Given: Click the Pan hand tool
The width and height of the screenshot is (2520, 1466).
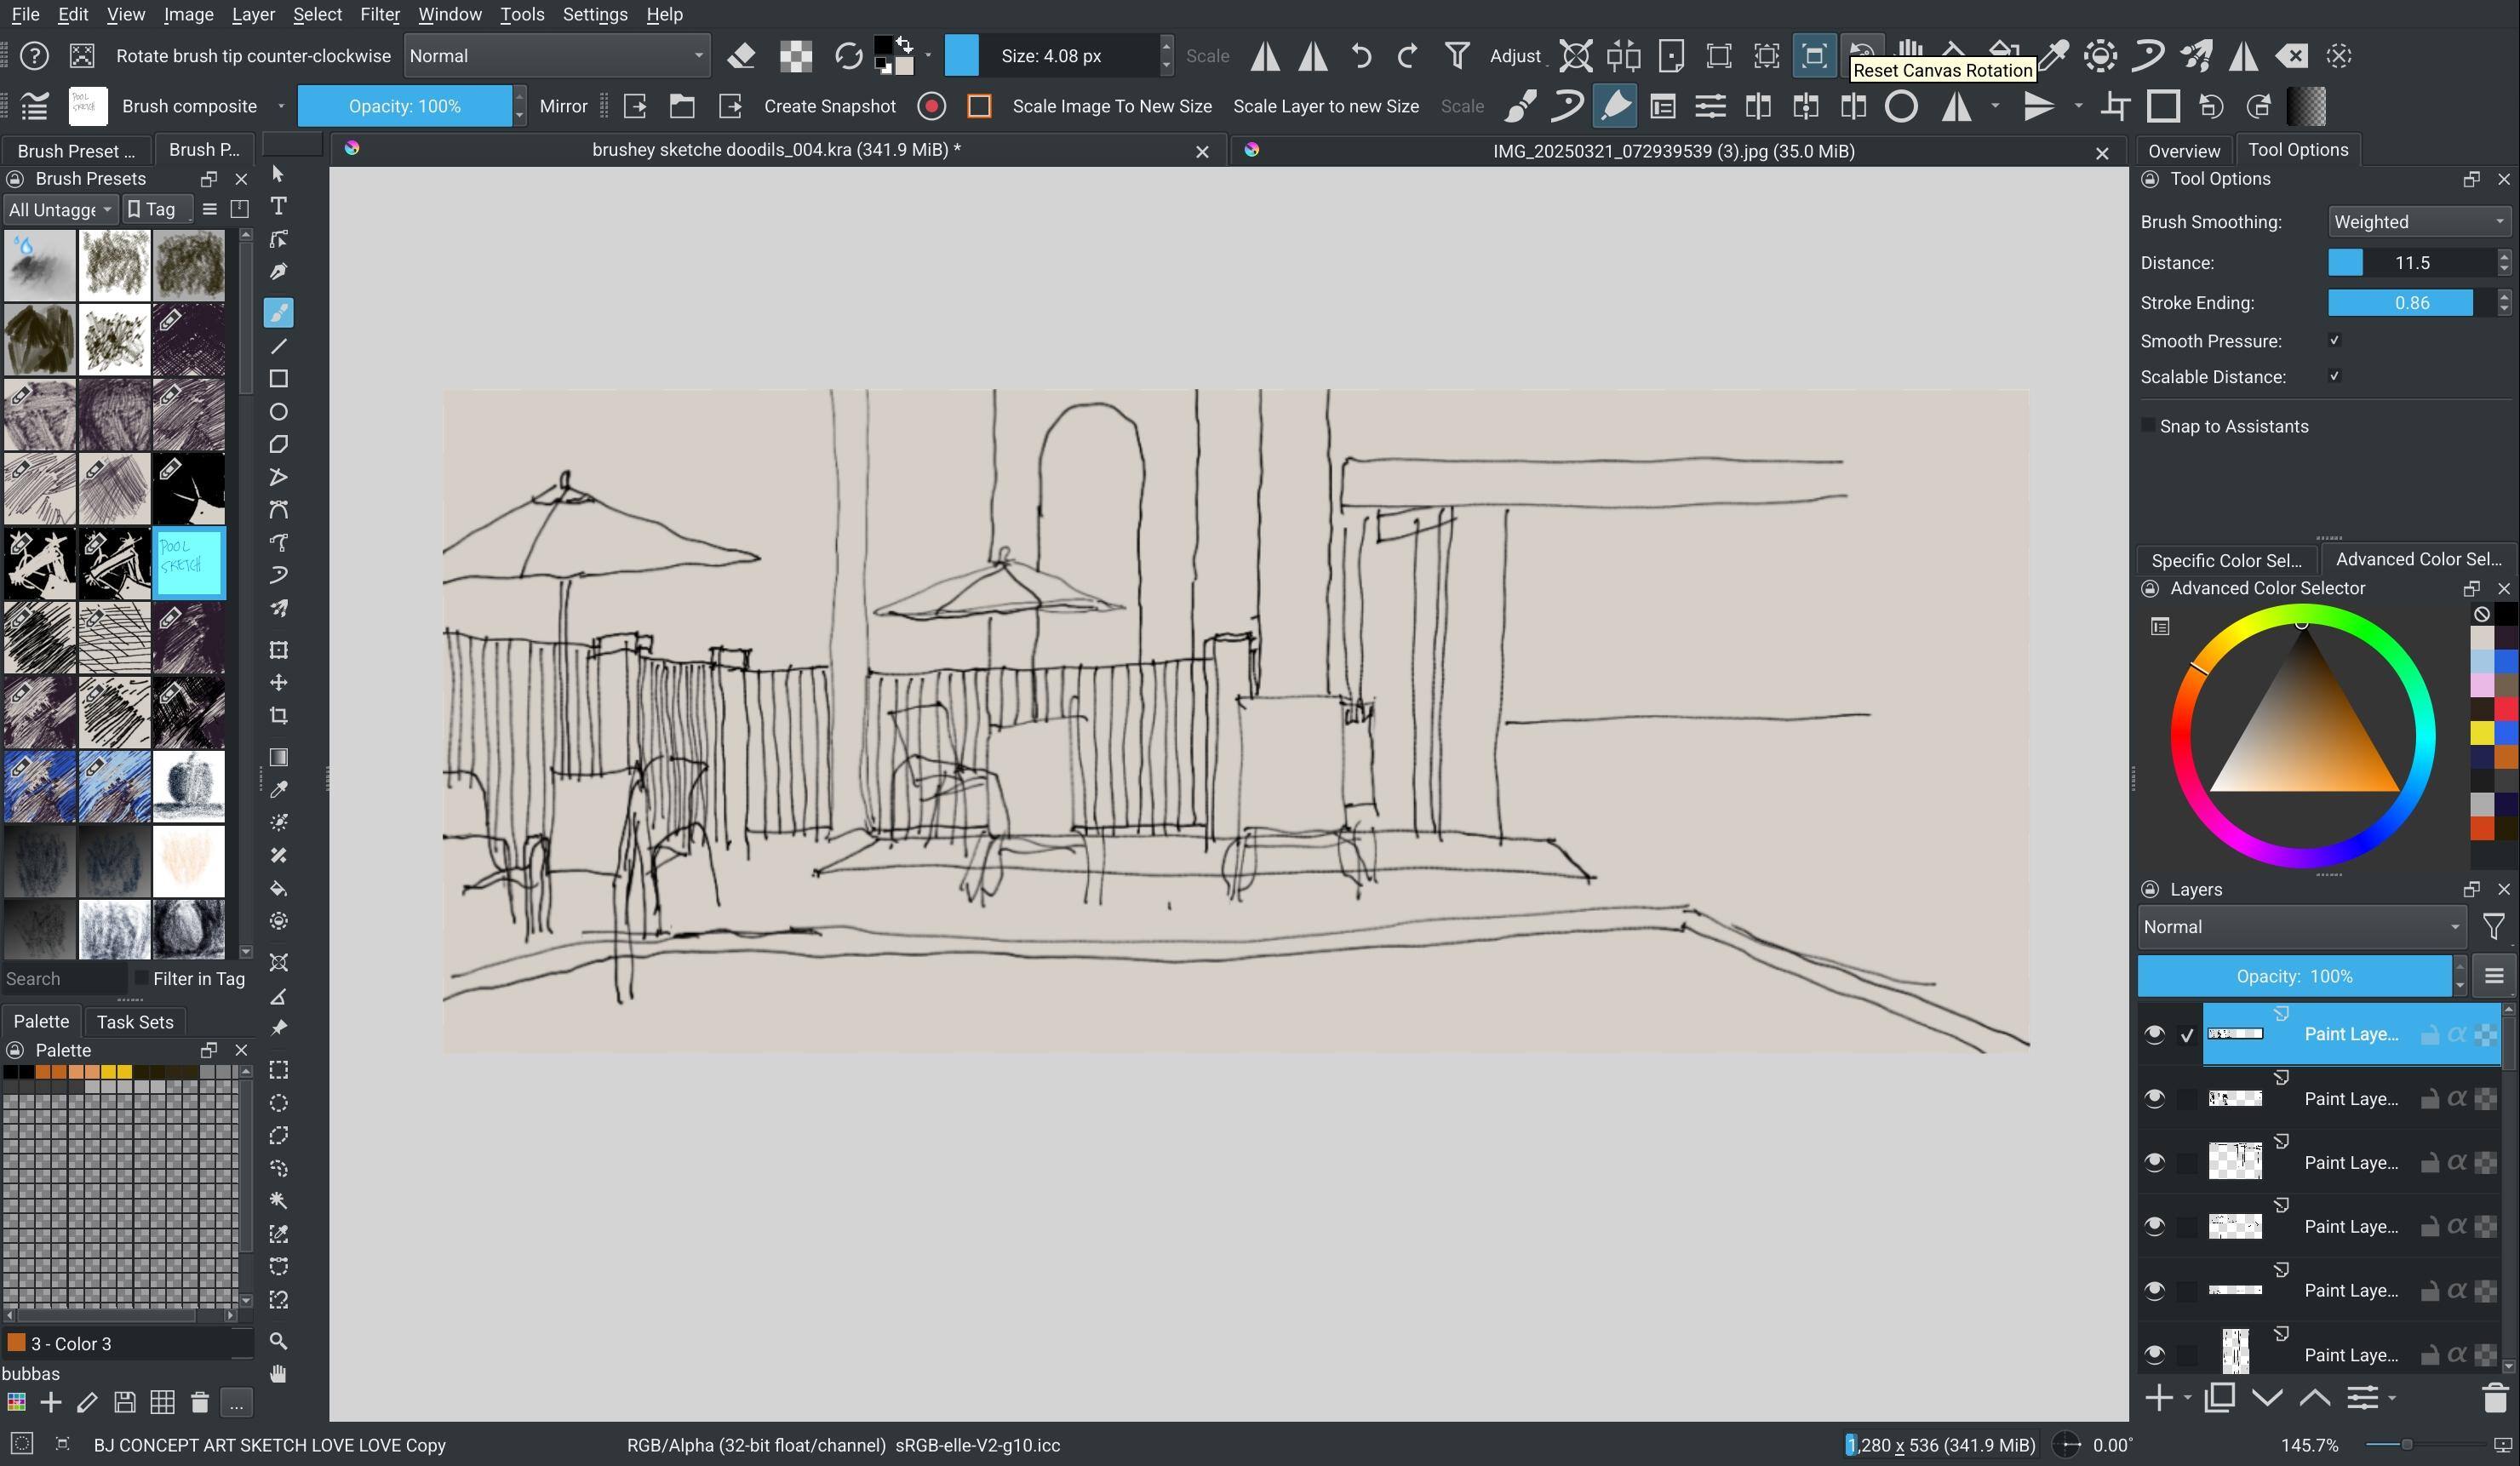Looking at the screenshot, I should (279, 1374).
